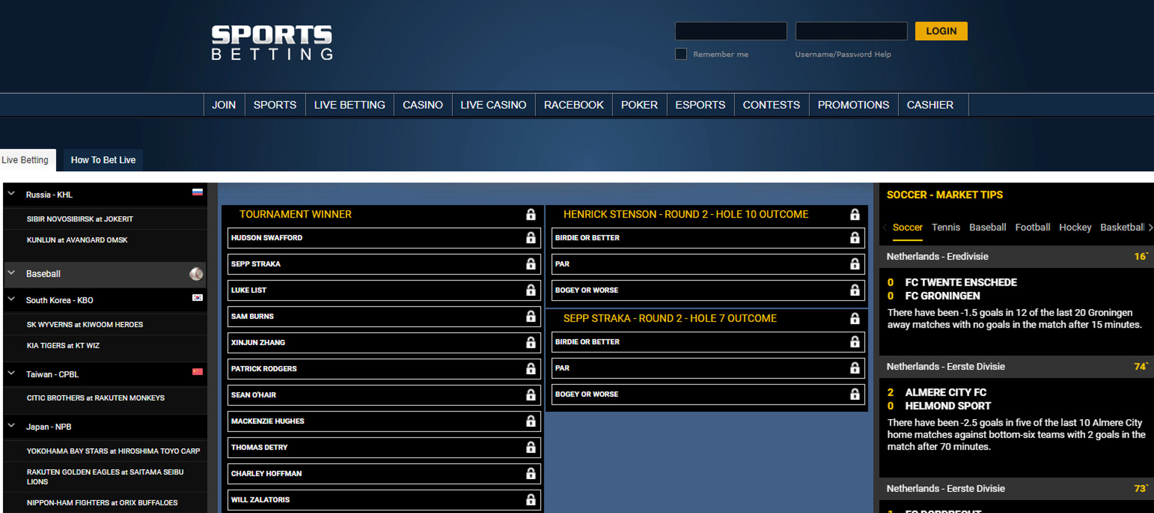Click lock on Straka Hole 7 Birdie or Better

pyautogui.click(x=854, y=342)
